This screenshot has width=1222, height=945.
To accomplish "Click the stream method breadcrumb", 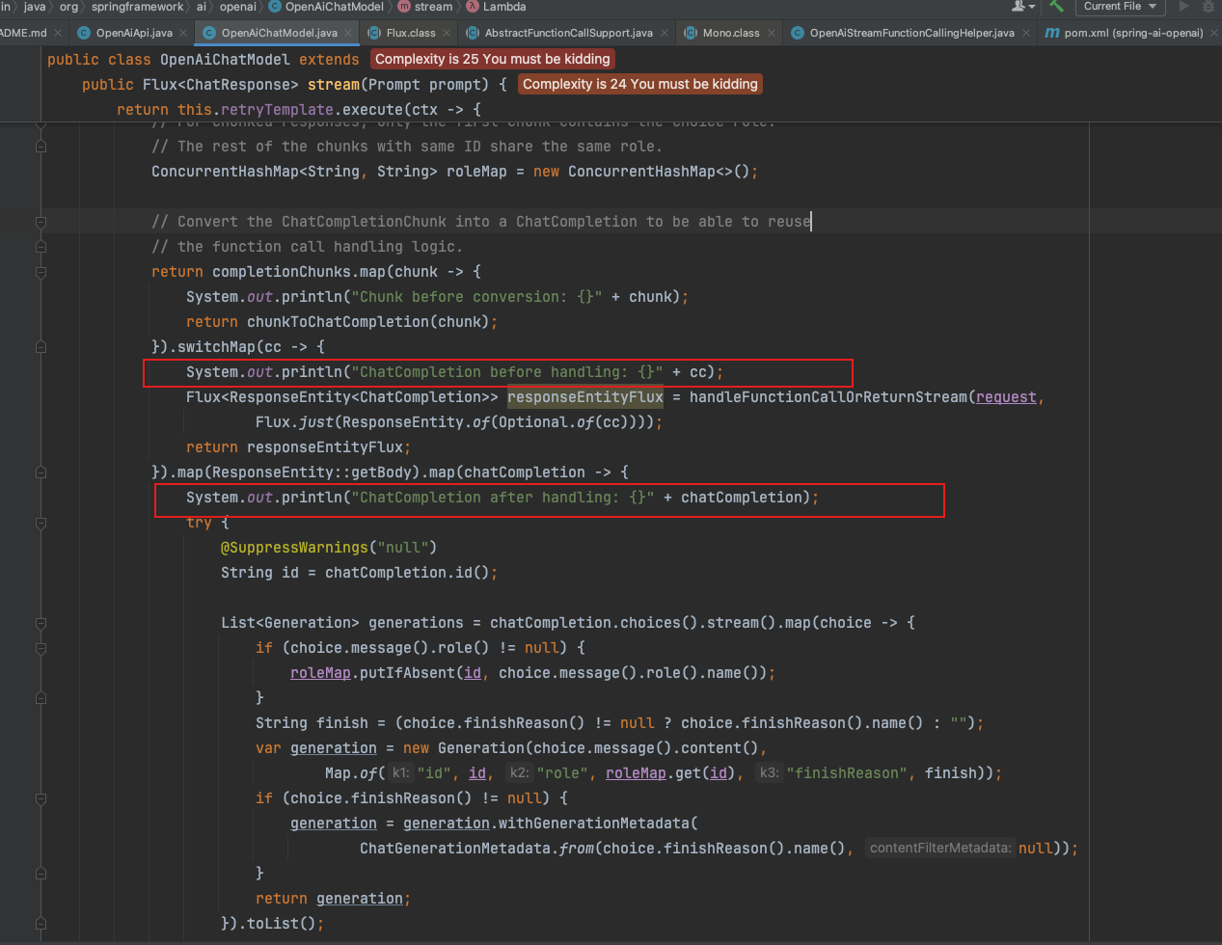I will (425, 7).
